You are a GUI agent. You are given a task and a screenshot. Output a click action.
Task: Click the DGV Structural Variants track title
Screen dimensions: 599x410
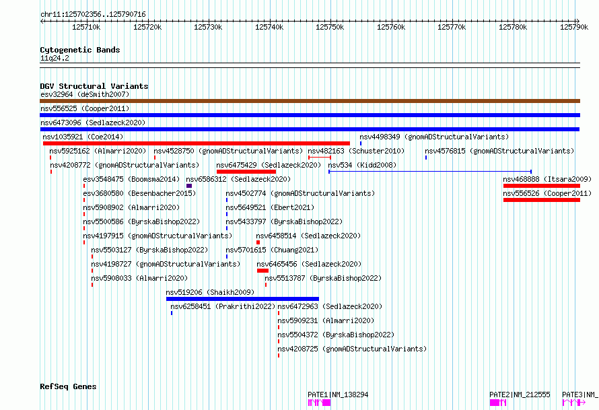pyautogui.click(x=94, y=86)
